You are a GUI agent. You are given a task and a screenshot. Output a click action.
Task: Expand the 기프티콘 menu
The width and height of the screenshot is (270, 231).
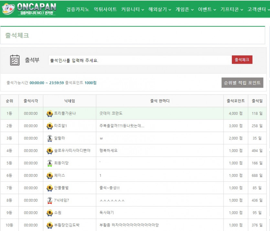click(232, 9)
